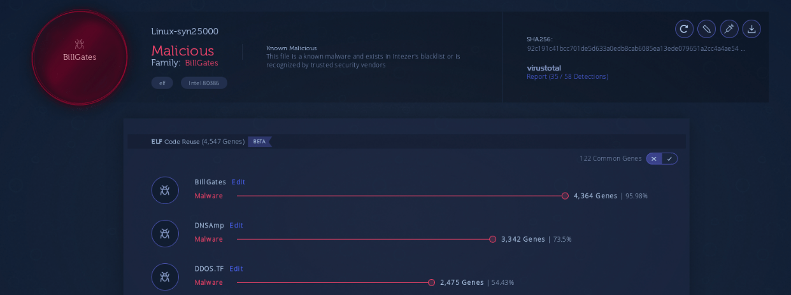Click the elf file type tag
The height and width of the screenshot is (295, 791).
coord(162,83)
